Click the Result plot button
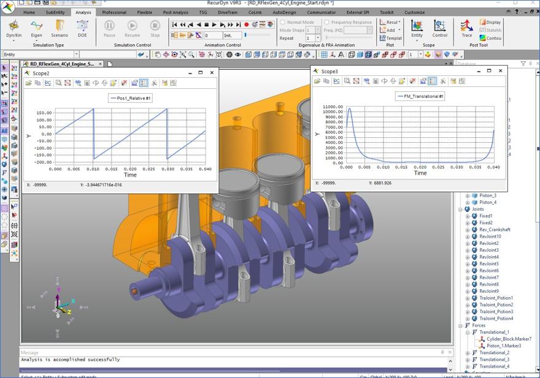This screenshot has height=378, width=540. [x=390, y=22]
